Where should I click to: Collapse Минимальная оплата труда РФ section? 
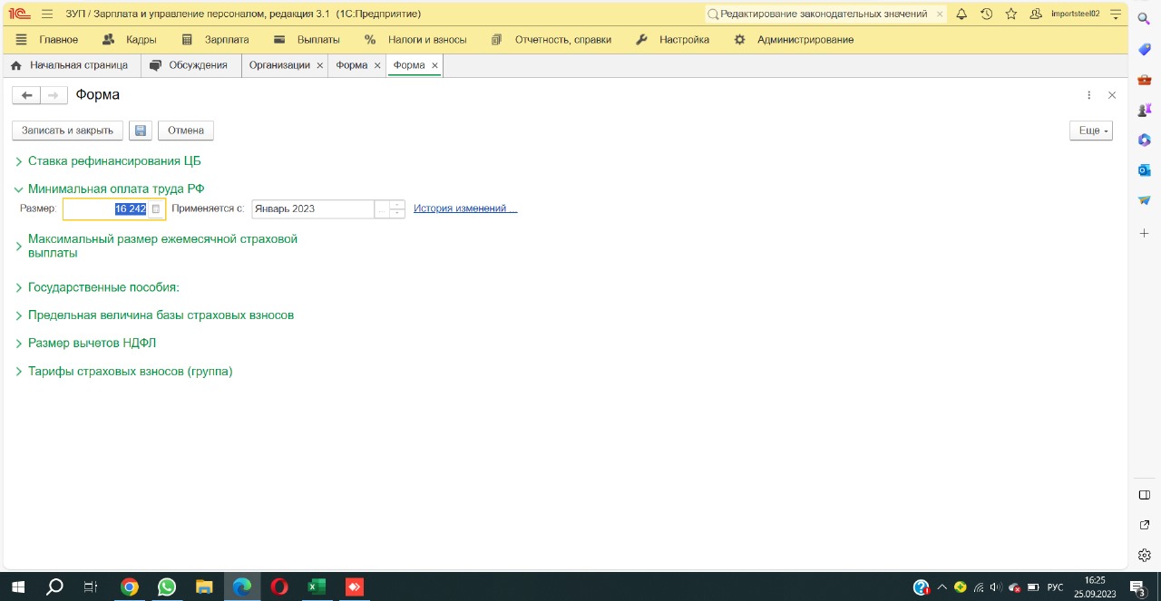point(116,189)
